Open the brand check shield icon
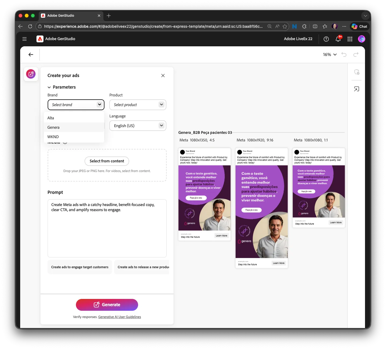 (357, 72)
